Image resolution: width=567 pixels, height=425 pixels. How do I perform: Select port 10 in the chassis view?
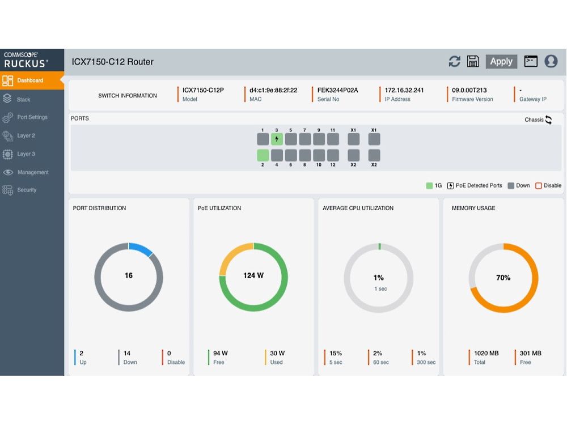pos(319,155)
